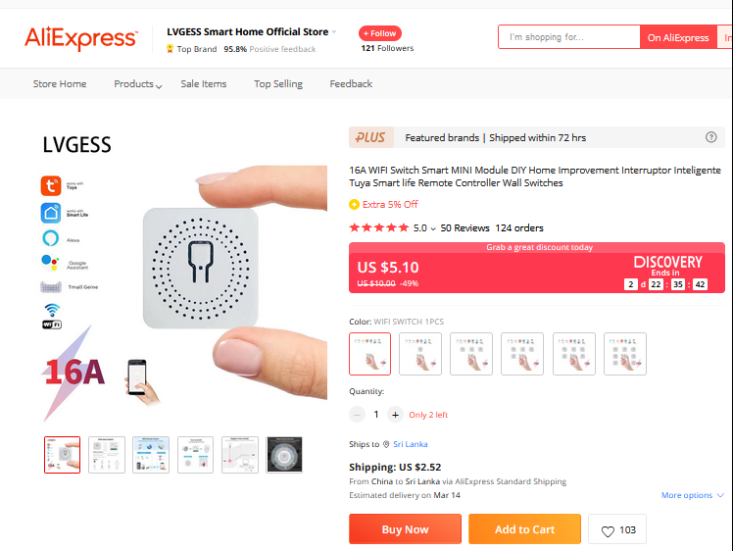Viewport: 733px width, 551px height.
Task: Click the AliExpress logo
Action: coord(81,38)
